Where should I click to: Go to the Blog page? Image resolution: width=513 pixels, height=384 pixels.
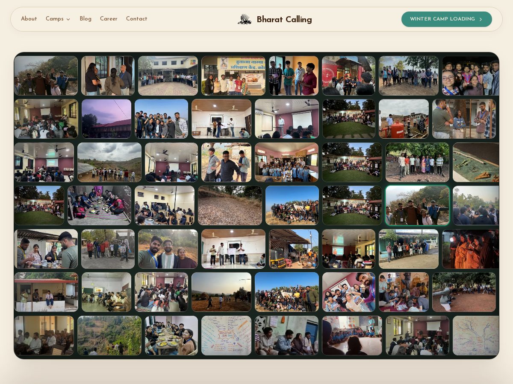[x=85, y=19]
